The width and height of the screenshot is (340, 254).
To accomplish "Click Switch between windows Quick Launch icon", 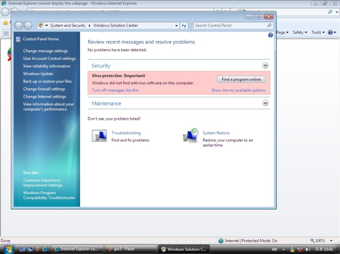I will tap(30, 249).
